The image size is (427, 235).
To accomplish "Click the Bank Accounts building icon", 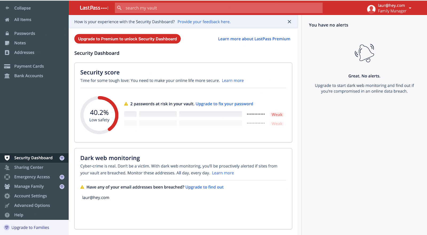I will pyautogui.click(x=7, y=76).
